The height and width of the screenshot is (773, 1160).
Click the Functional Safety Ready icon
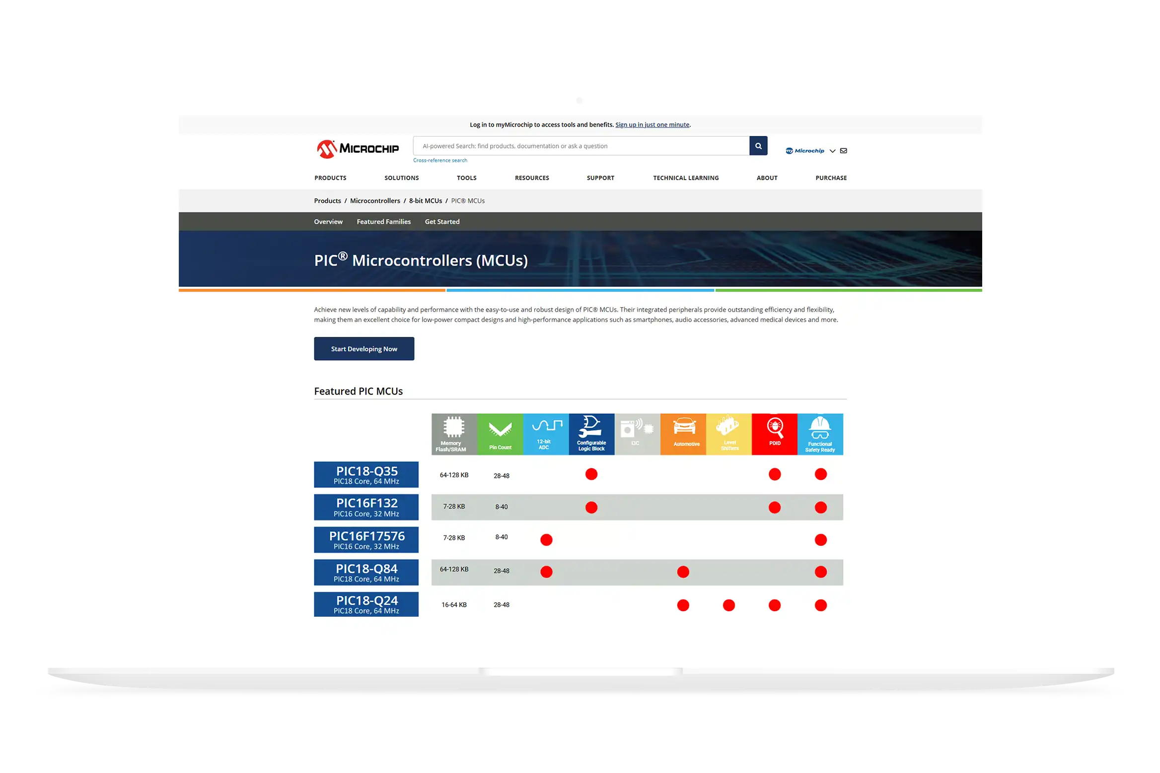(x=820, y=434)
